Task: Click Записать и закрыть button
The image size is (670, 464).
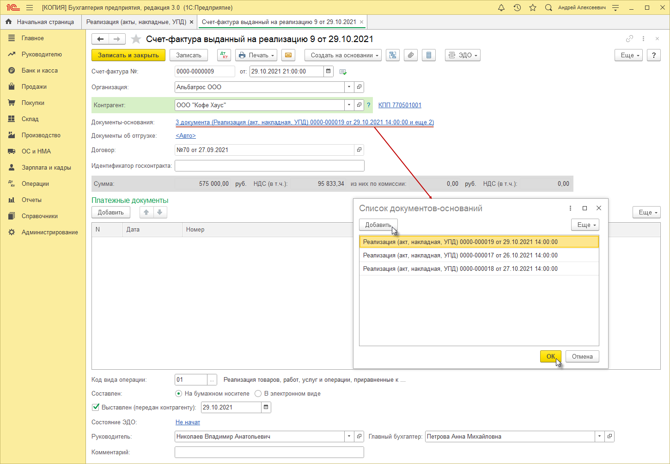Action: point(128,55)
